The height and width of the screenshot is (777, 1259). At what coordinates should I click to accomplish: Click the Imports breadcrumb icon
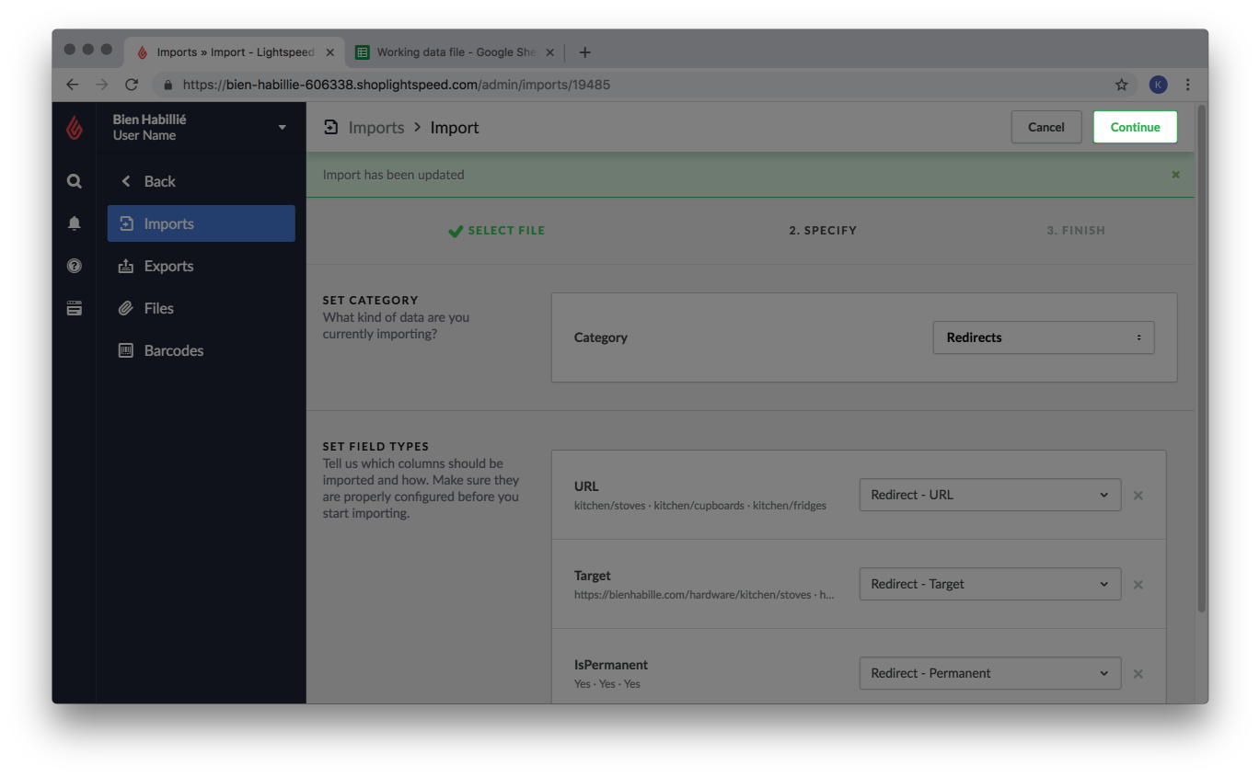[330, 127]
